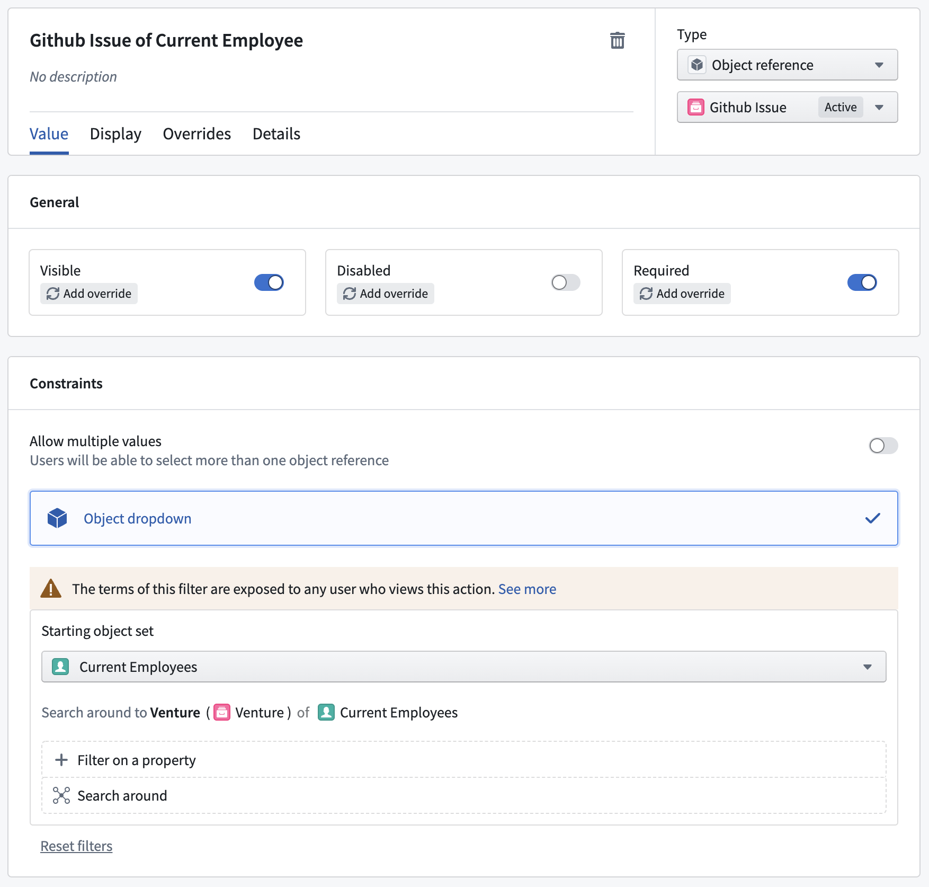Click green Current Employees icon in search-around summary
929x887 pixels.
click(x=326, y=712)
